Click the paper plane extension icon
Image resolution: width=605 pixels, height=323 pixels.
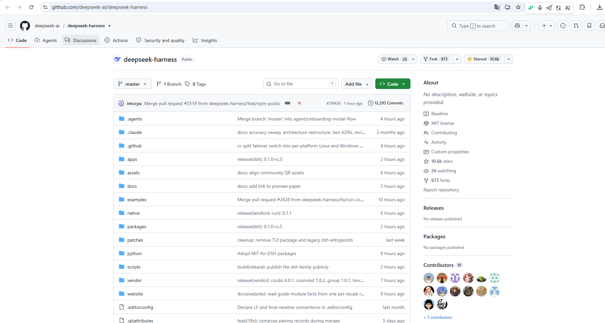coord(549,8)
